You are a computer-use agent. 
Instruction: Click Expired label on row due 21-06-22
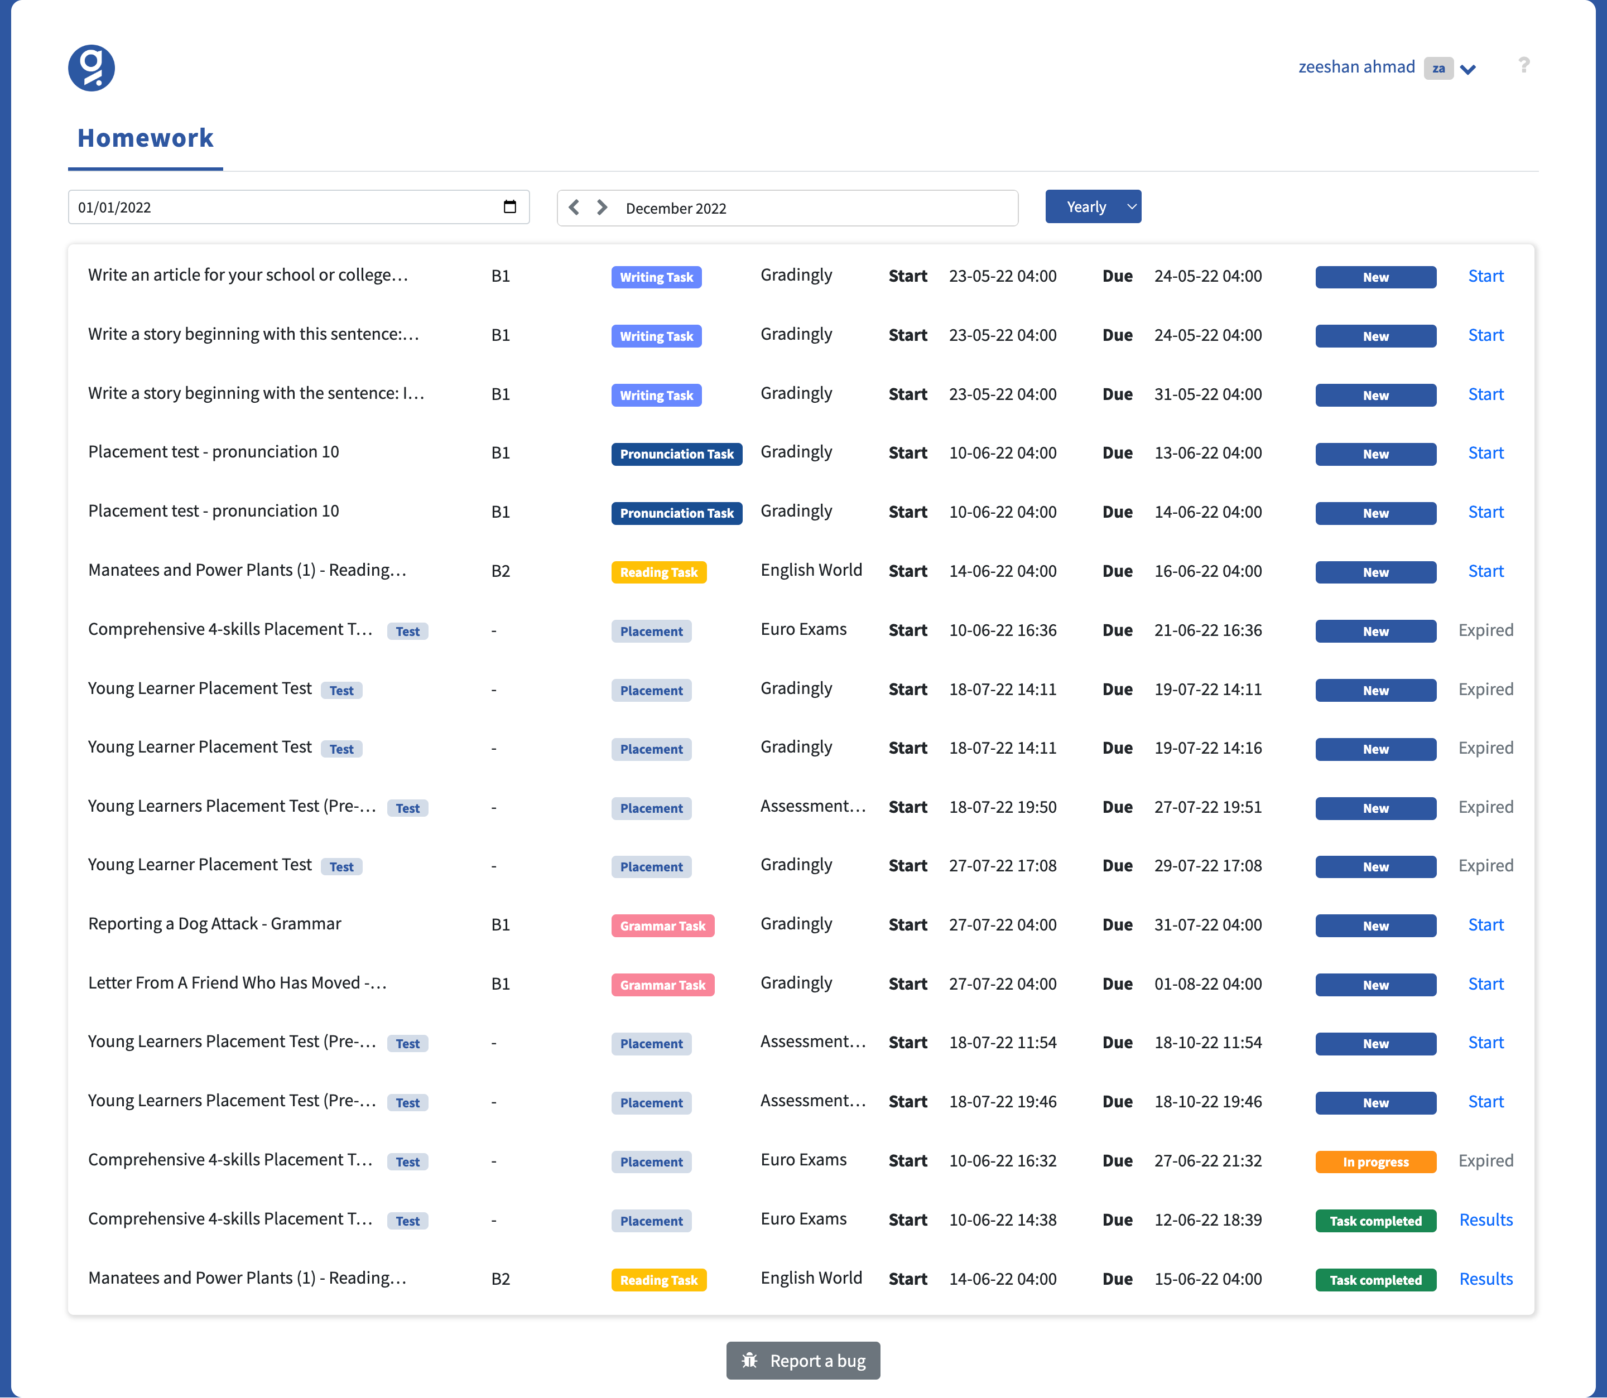(1485, 630)
